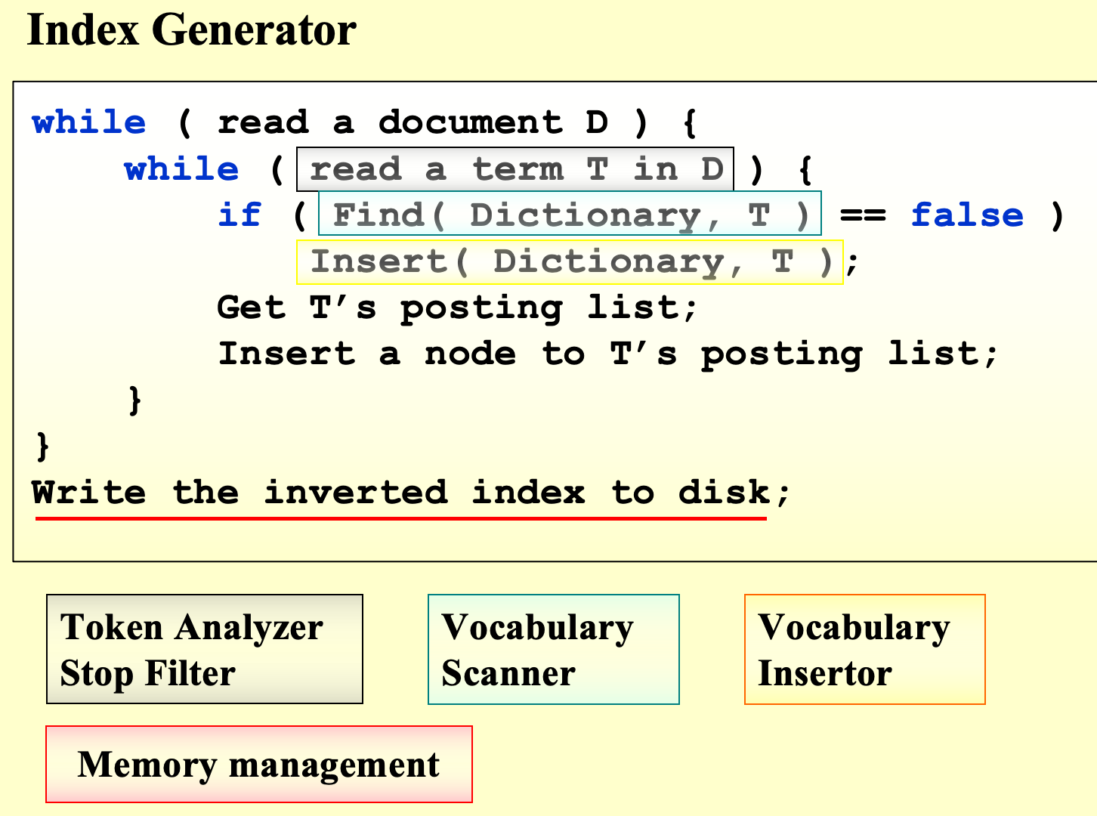Click the 'Index Generator' slide title

191,31
